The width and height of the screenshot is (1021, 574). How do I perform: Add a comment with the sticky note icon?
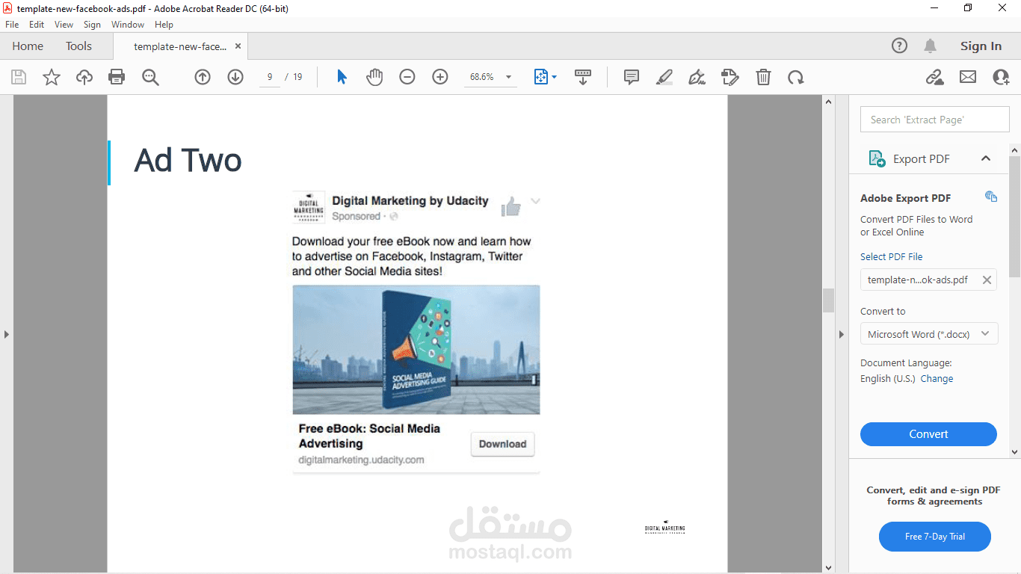click(632, 77)
